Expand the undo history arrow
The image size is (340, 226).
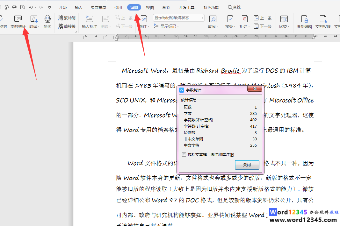[35, 8]
